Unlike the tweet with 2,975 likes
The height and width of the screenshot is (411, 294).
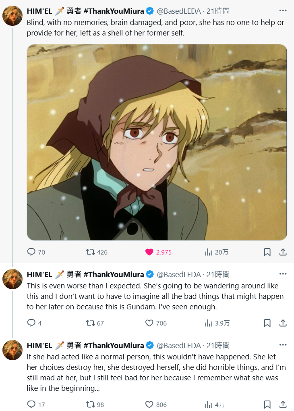pyautogui.click(x=149, y=252)
